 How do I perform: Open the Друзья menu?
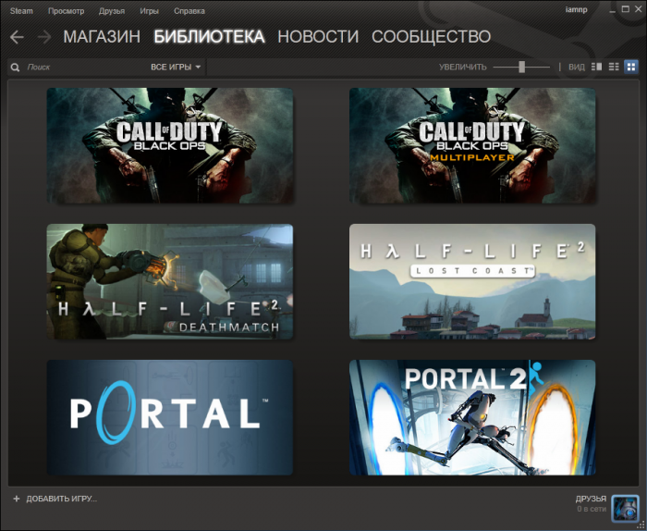click(112, 11)
